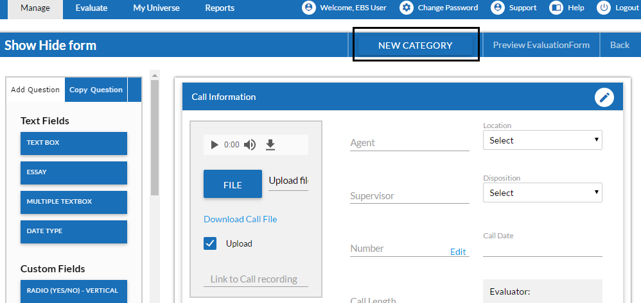This screenshot has width=641, height=303.
Task: Click the Support person icon
Action: [x=498, y=8]
